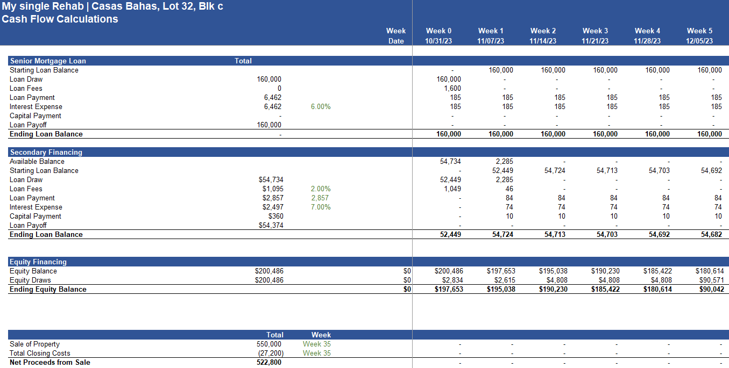The width and height of the screenshot is (729, 368).
Task: Select the 7.00% interest expense rate
Action: click(x=321, y=207)
